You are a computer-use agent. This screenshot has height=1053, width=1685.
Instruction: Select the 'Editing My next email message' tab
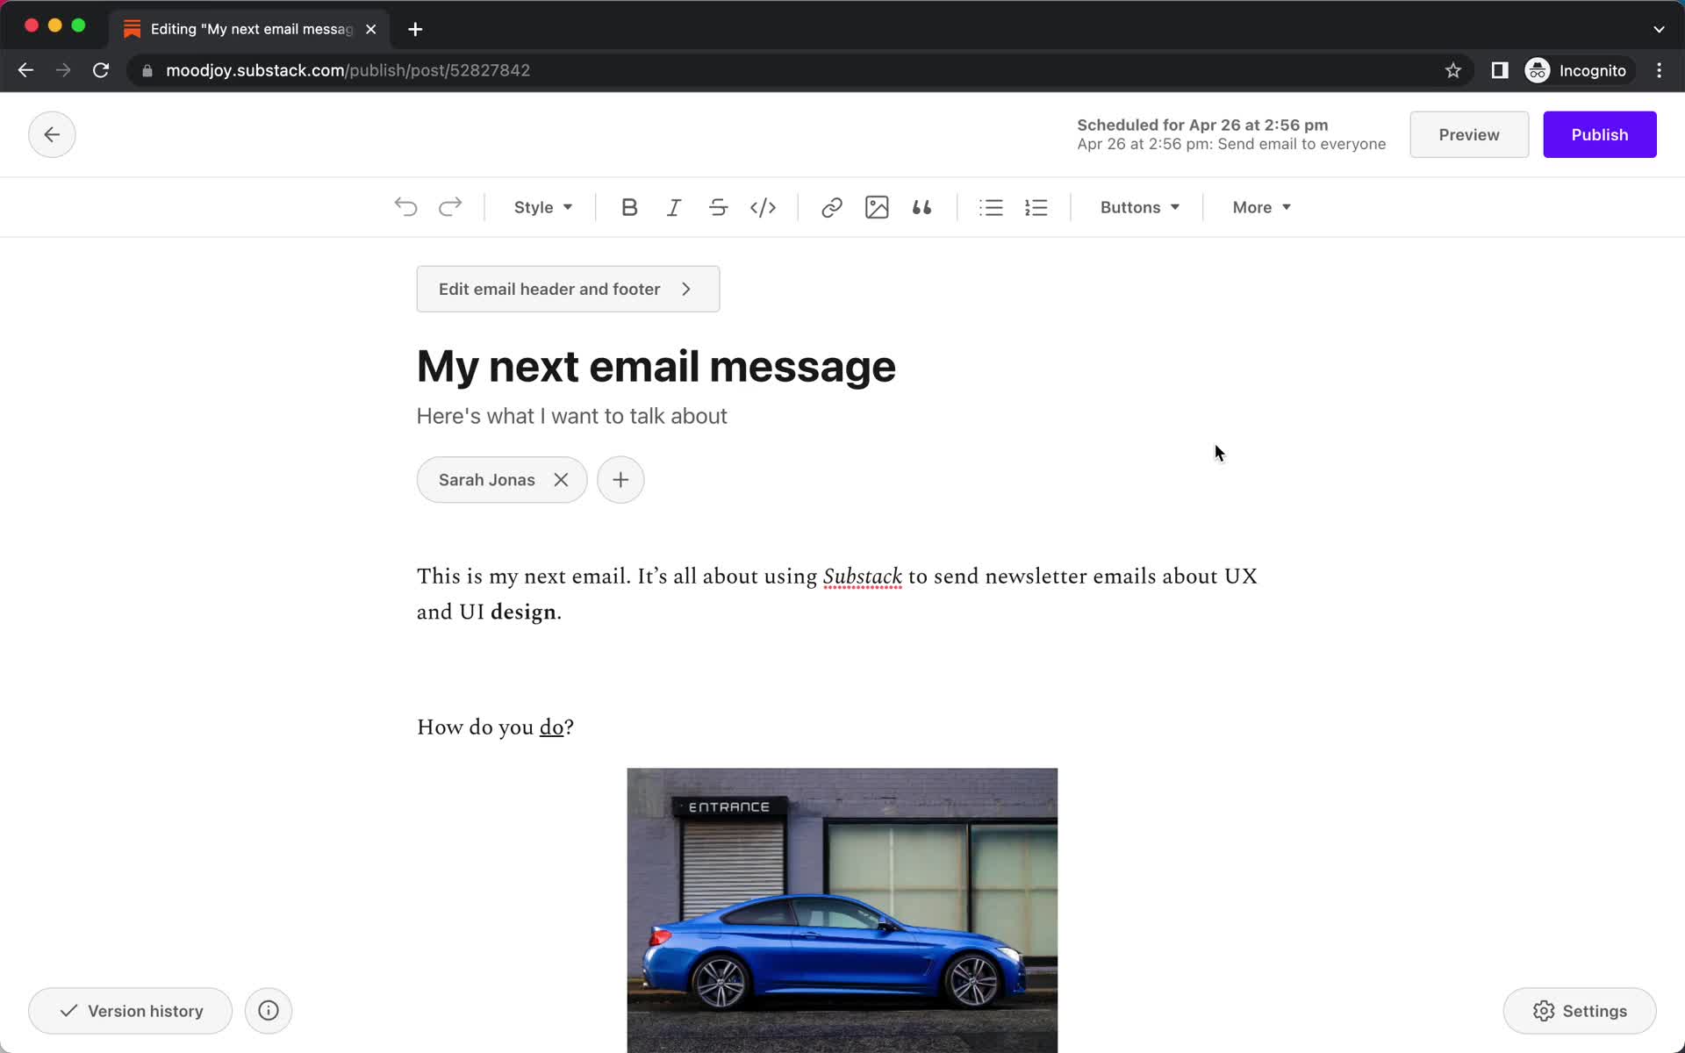(x=251, y=29)
